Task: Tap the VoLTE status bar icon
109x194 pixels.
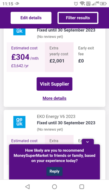Action: point(88,4)
